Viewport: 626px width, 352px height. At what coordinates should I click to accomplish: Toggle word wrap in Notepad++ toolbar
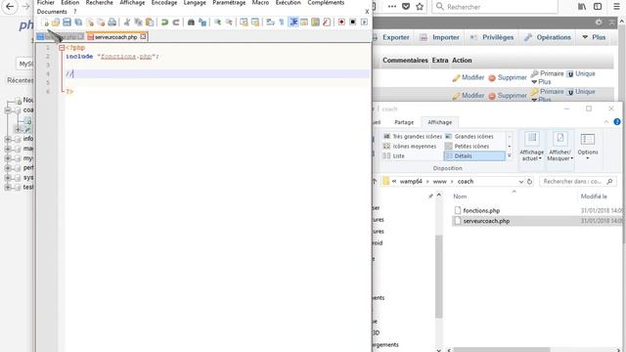pos(270,22)
